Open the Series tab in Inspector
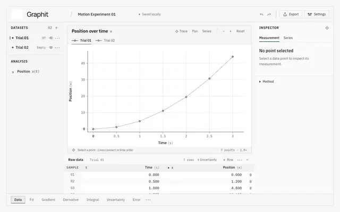Image resolution: width=340 pixels, height=212 pixels. click(x=288, y=38)
